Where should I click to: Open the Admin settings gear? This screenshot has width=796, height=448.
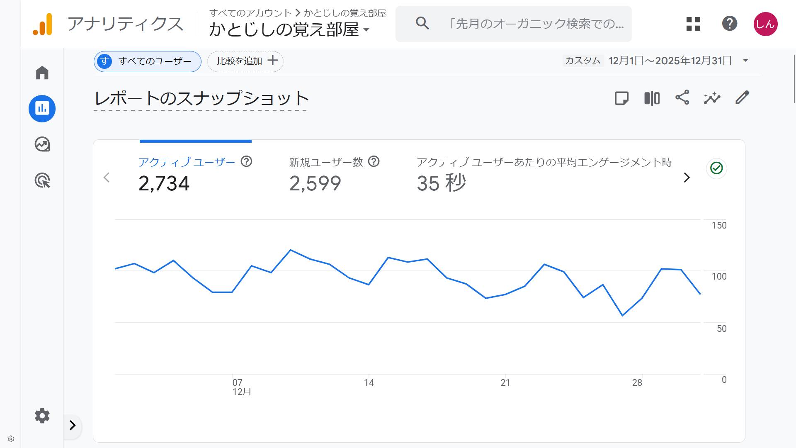coord(42,416)
